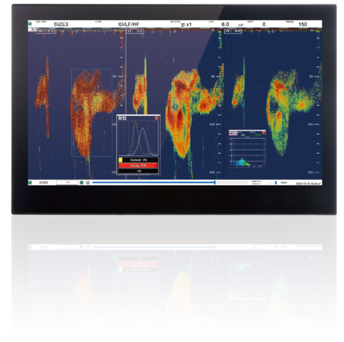Close the species distribution graph popup
This screenshot has height=342, width=344.
[x=157, y=118]
